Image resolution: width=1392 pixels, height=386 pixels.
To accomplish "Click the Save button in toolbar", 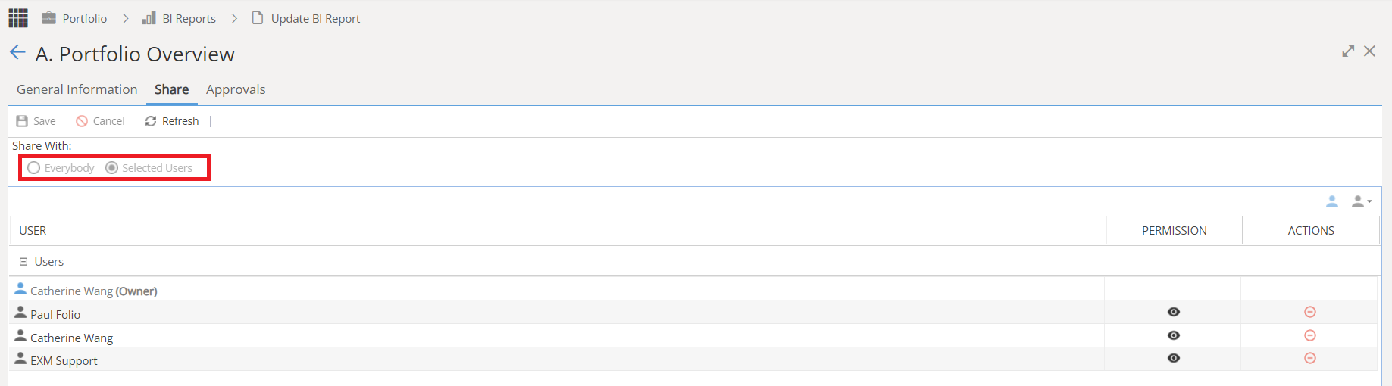I will pyautogui.click(x=36, y=121).
